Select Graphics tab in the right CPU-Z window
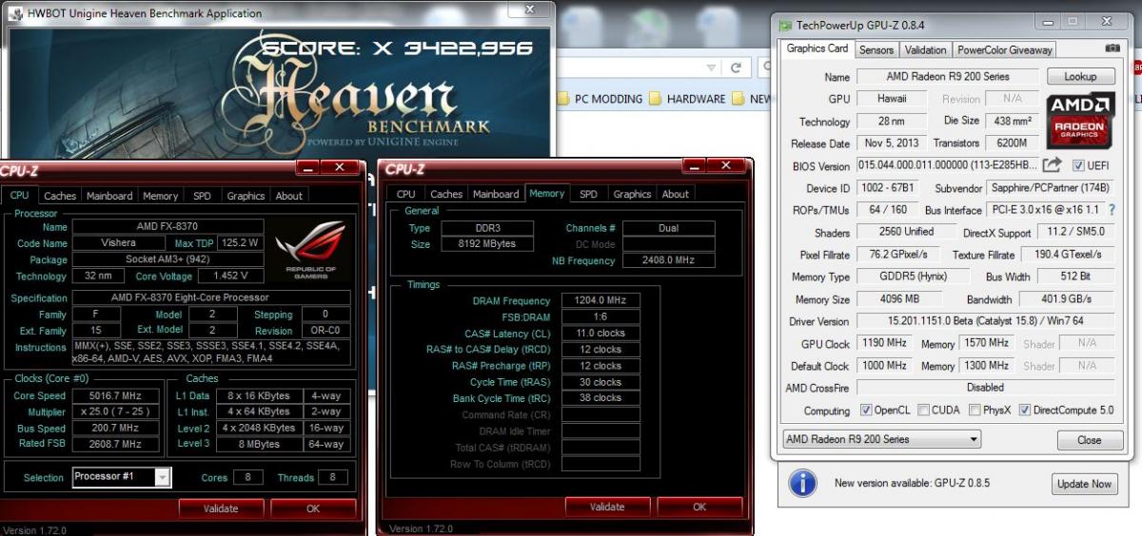This screenshot has height=536, width=1142. [632, 194]
